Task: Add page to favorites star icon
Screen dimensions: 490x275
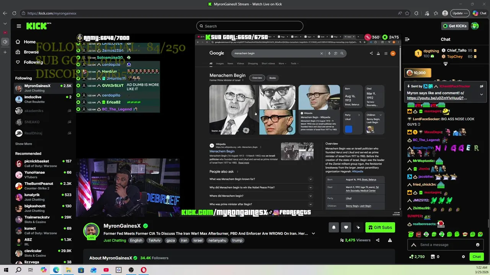Action: point(407,13)
